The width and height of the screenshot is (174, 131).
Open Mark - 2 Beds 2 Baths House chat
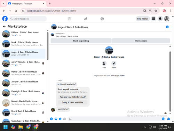[23, 44]
